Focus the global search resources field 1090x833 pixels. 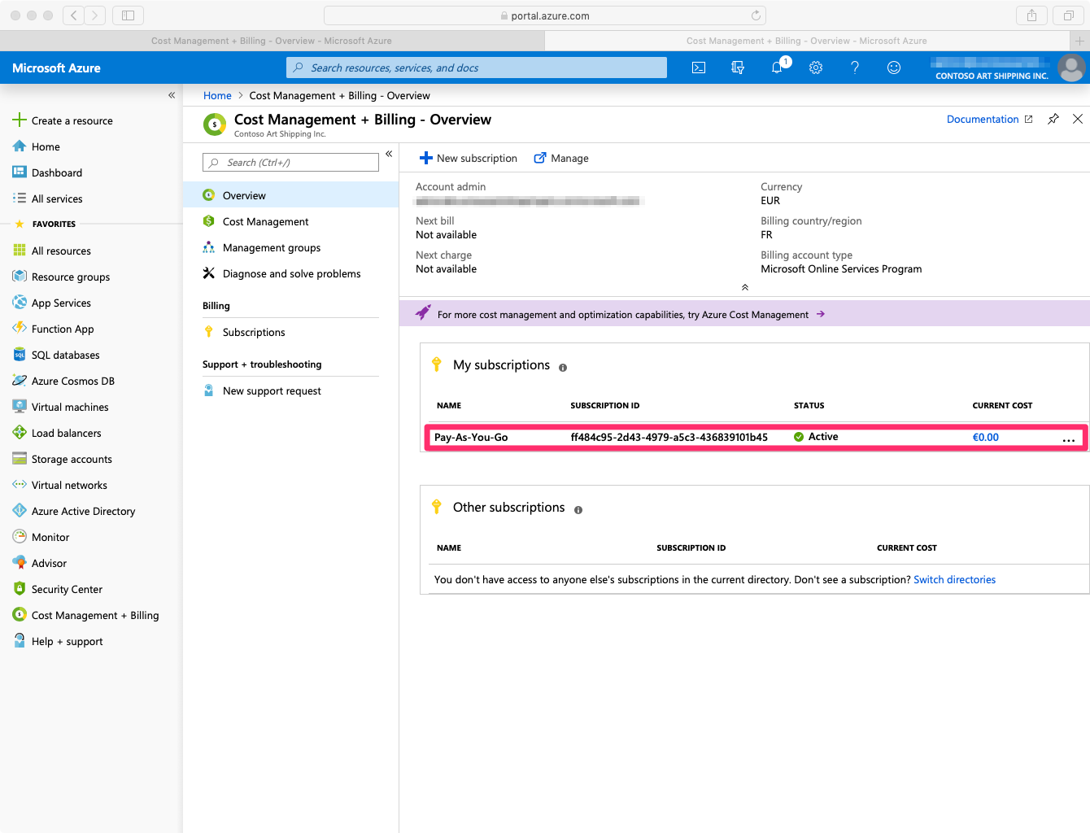click(x=477, y=68)
